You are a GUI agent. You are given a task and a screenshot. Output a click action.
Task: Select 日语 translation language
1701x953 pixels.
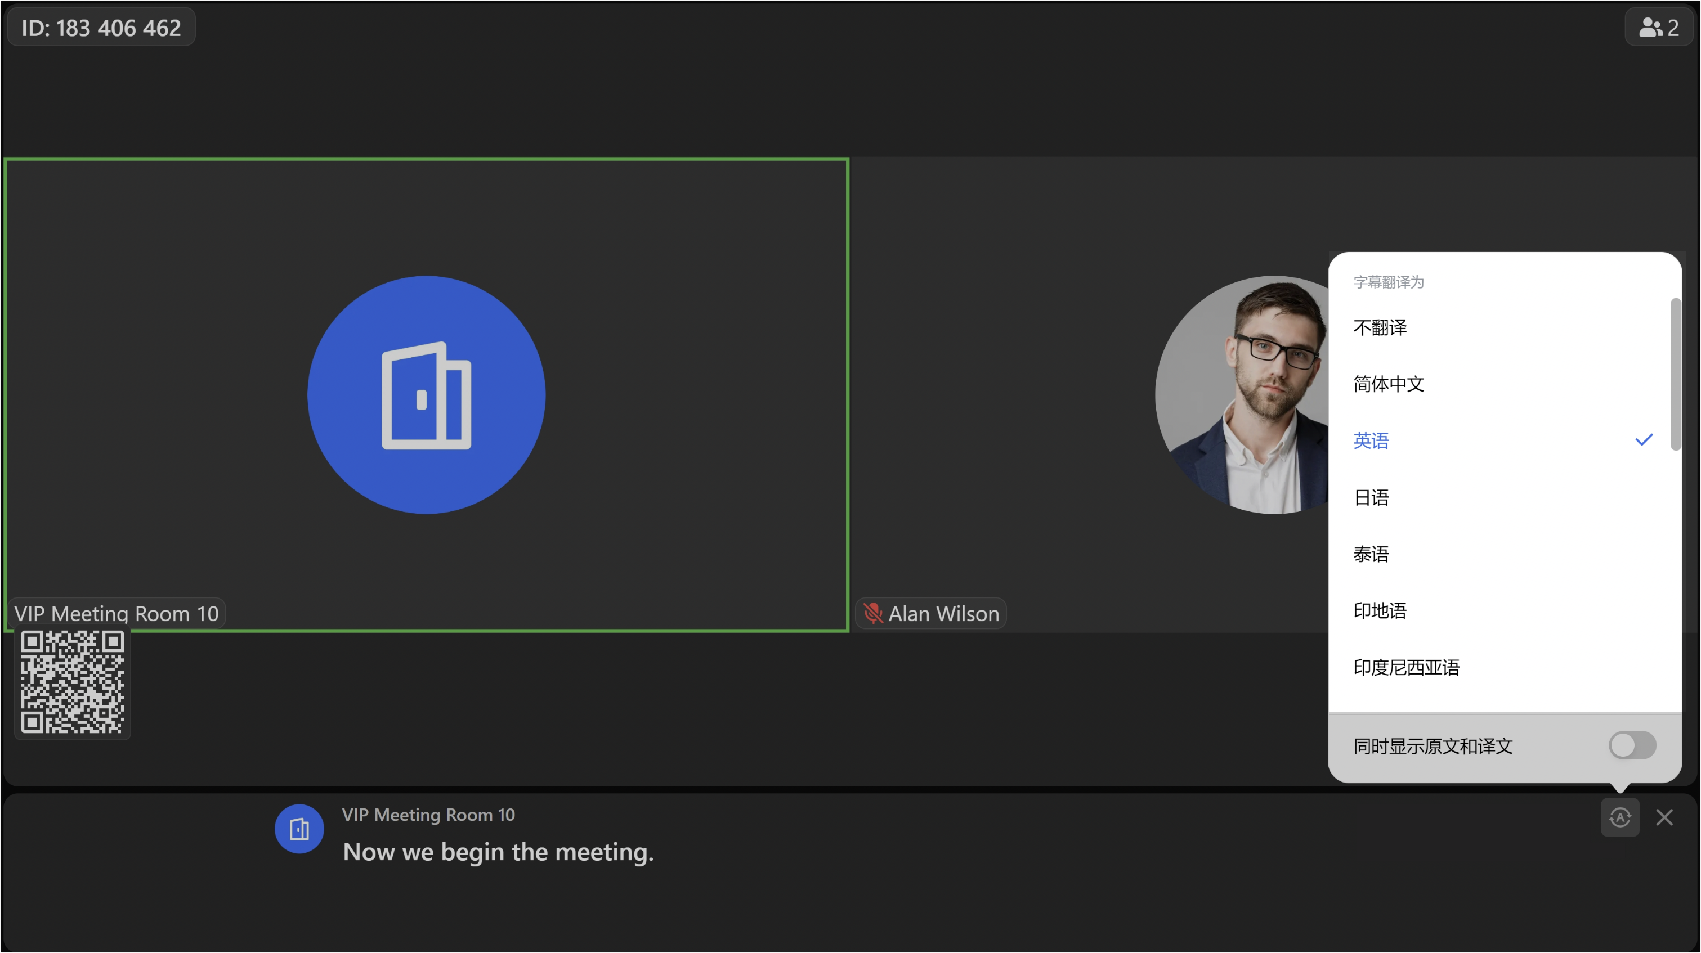[x=1504, y=498]
